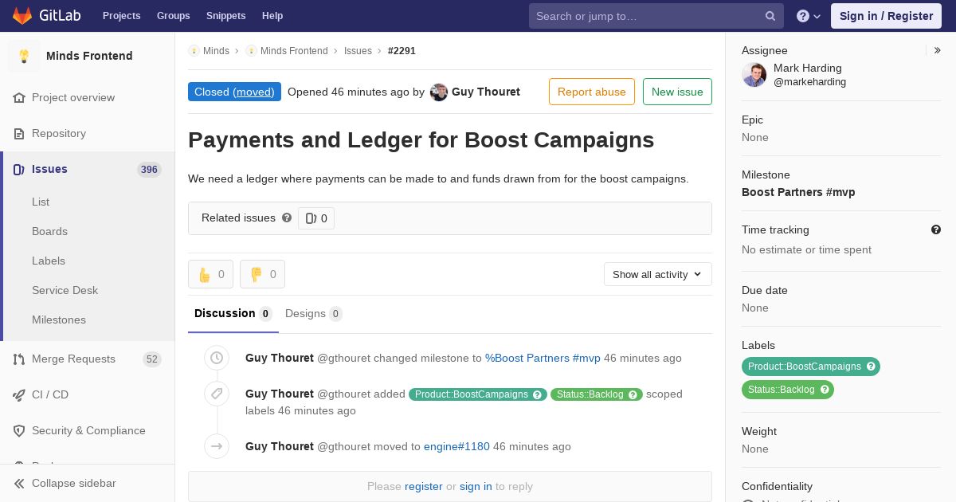
Task: Click the Collapse sidebar double-chevron icon
Action: click(x=19, y=483)
